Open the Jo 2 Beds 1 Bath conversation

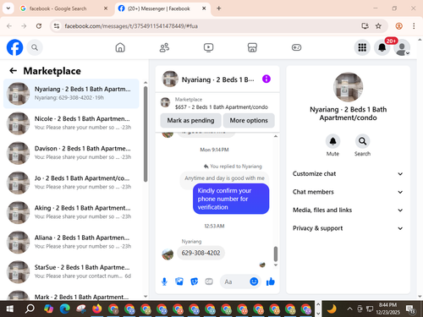point(71,183)
